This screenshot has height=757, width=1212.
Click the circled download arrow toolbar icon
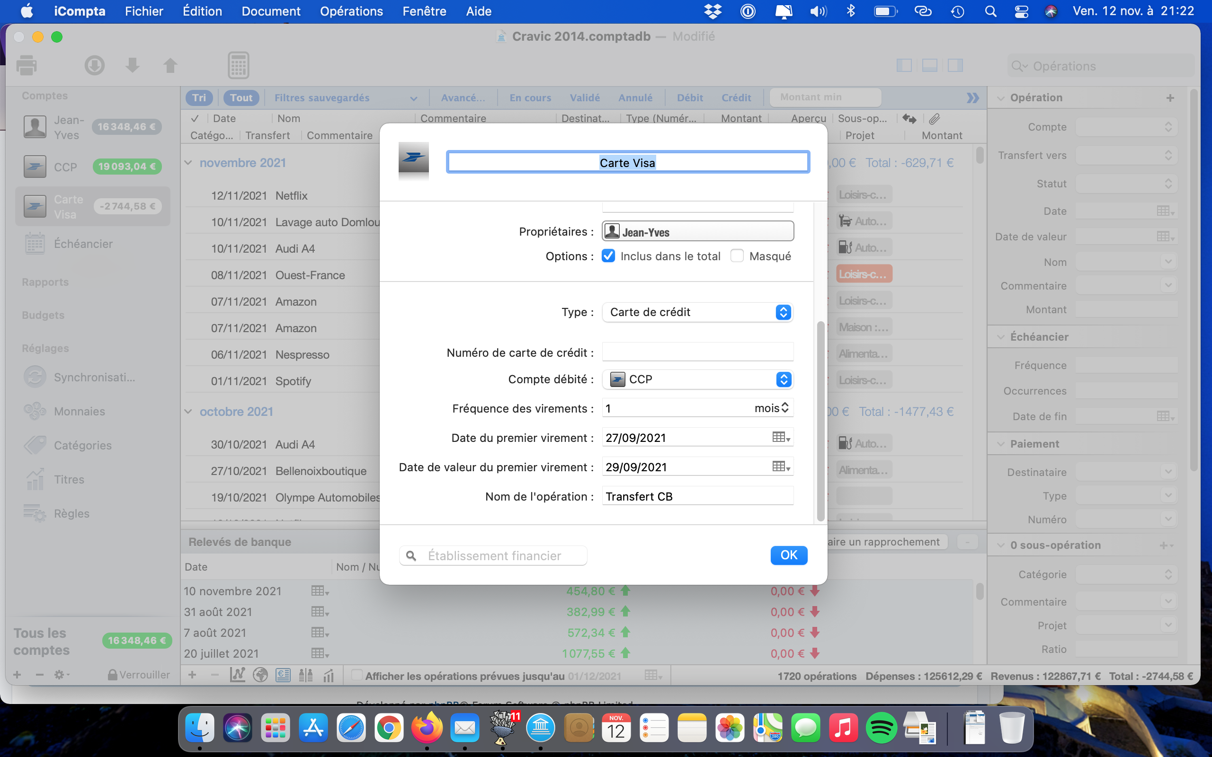pyautogui.click(x=94, y=66)
